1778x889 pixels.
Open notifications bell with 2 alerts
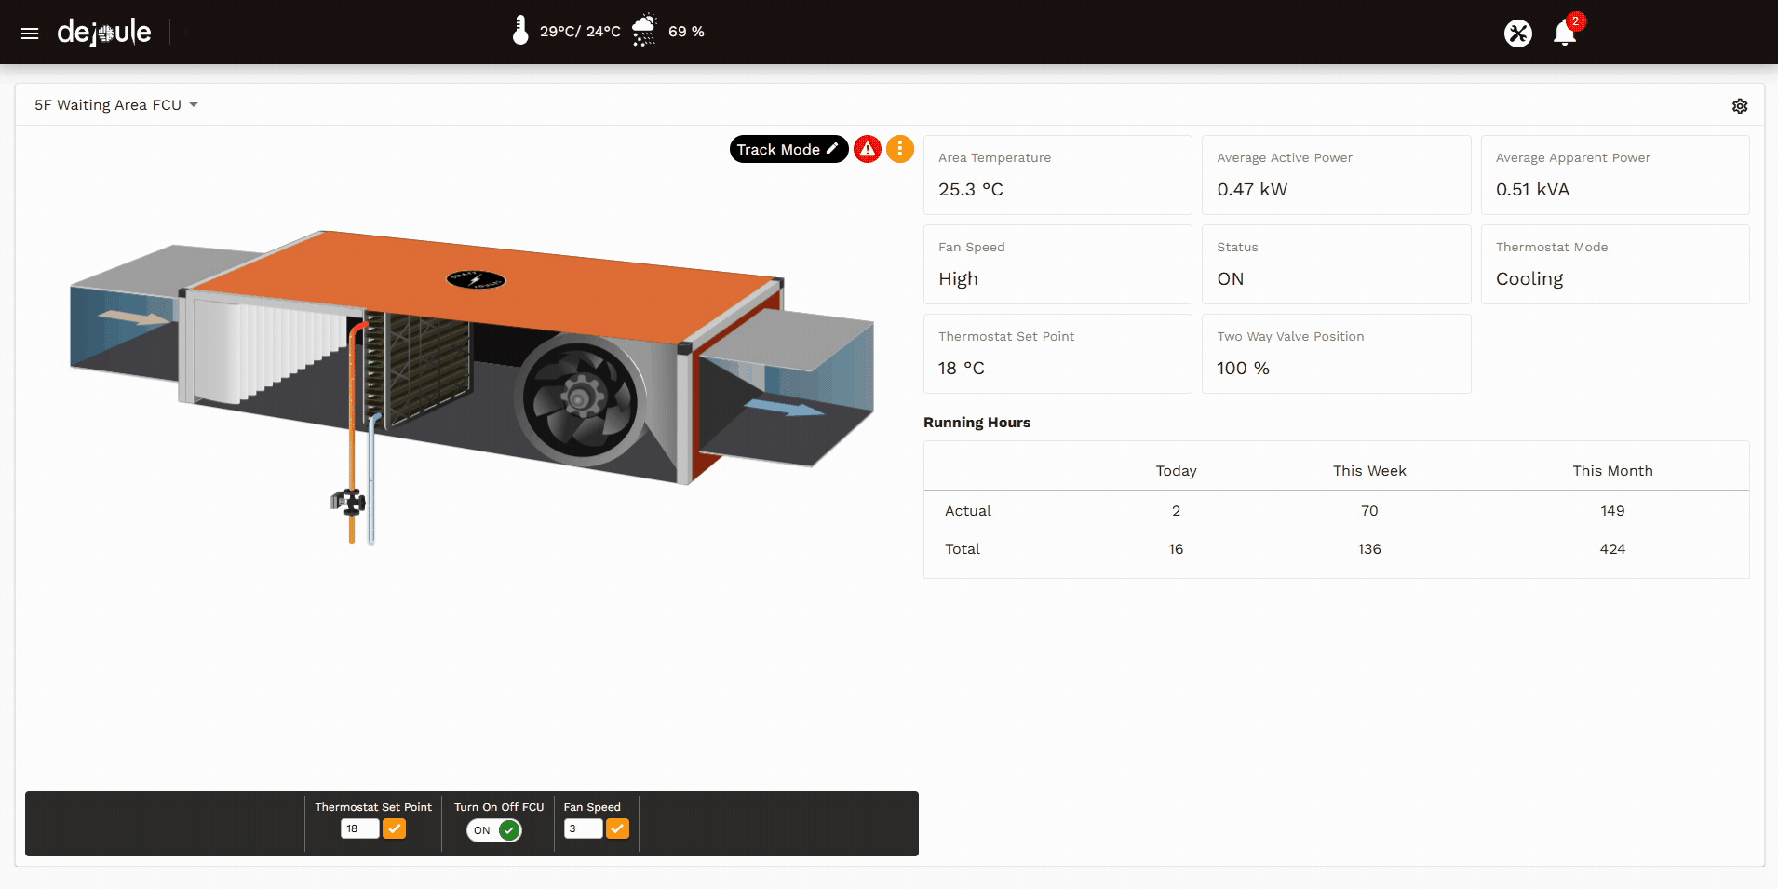tap(1565, 34)
